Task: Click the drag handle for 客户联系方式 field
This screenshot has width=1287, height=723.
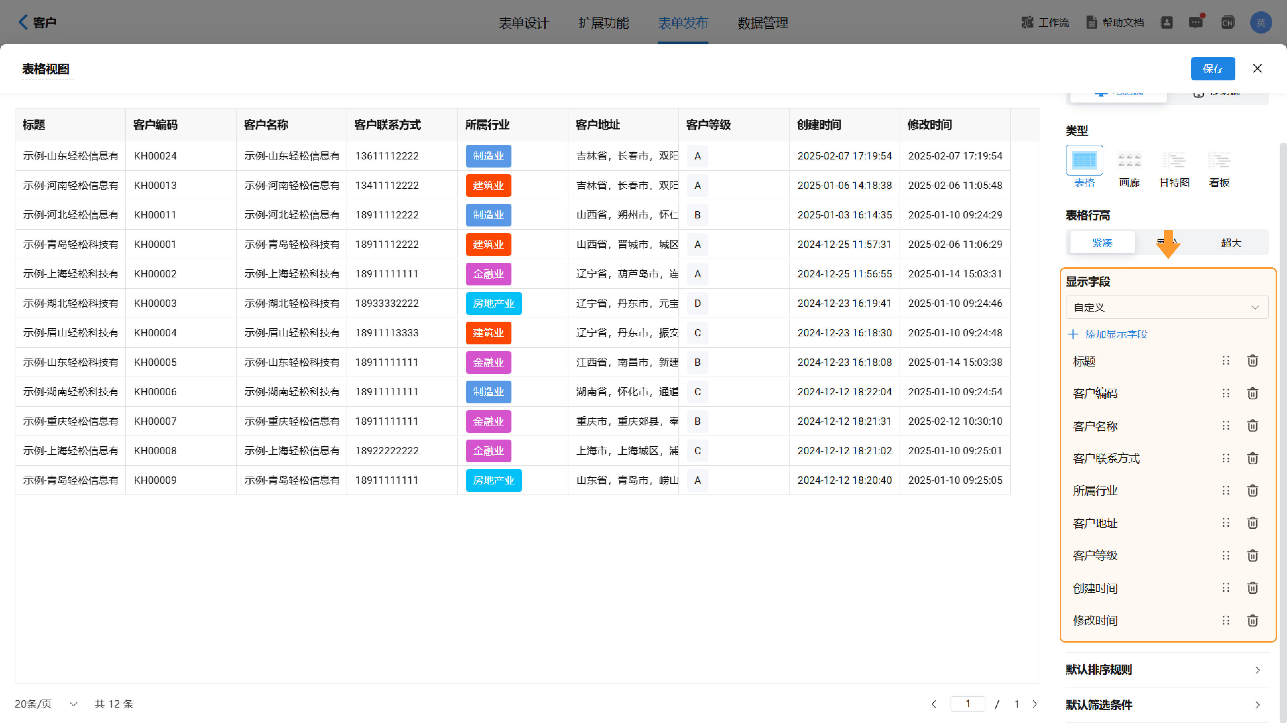Action: pyautogui.click(x=1226, y=458)
